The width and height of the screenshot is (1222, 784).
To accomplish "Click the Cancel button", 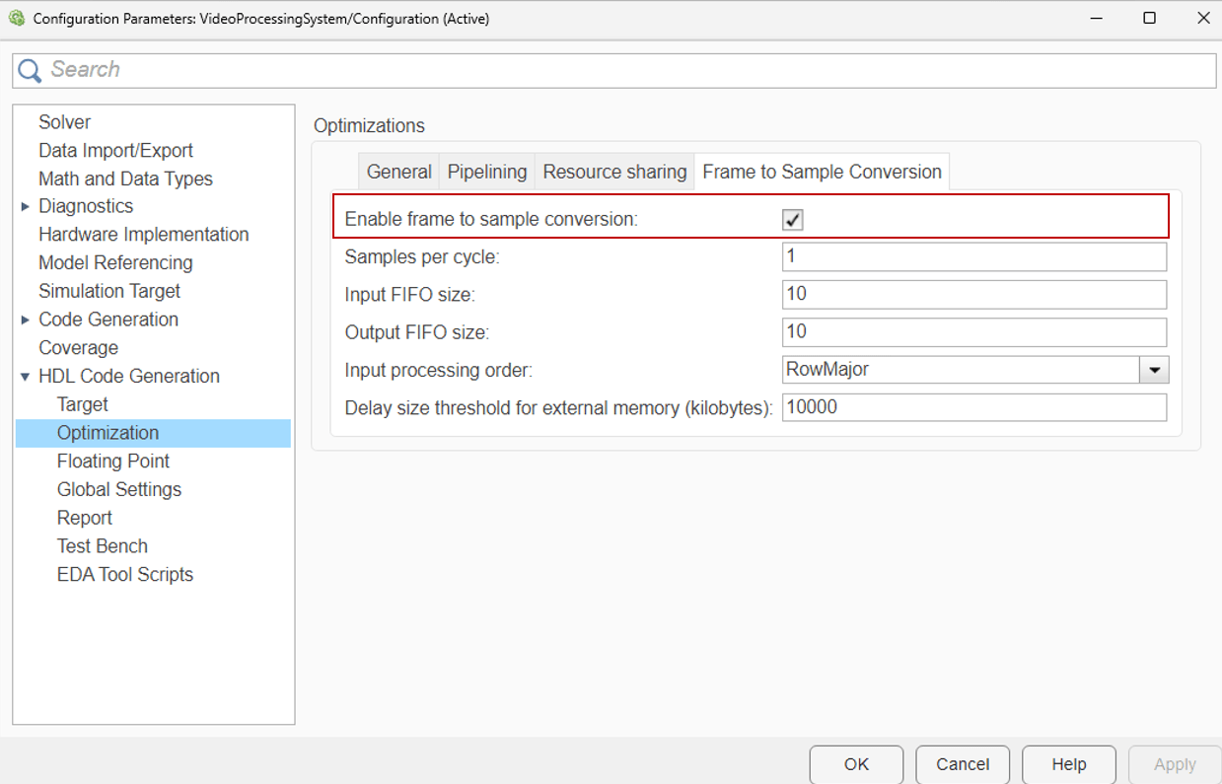I will (962, 764).
